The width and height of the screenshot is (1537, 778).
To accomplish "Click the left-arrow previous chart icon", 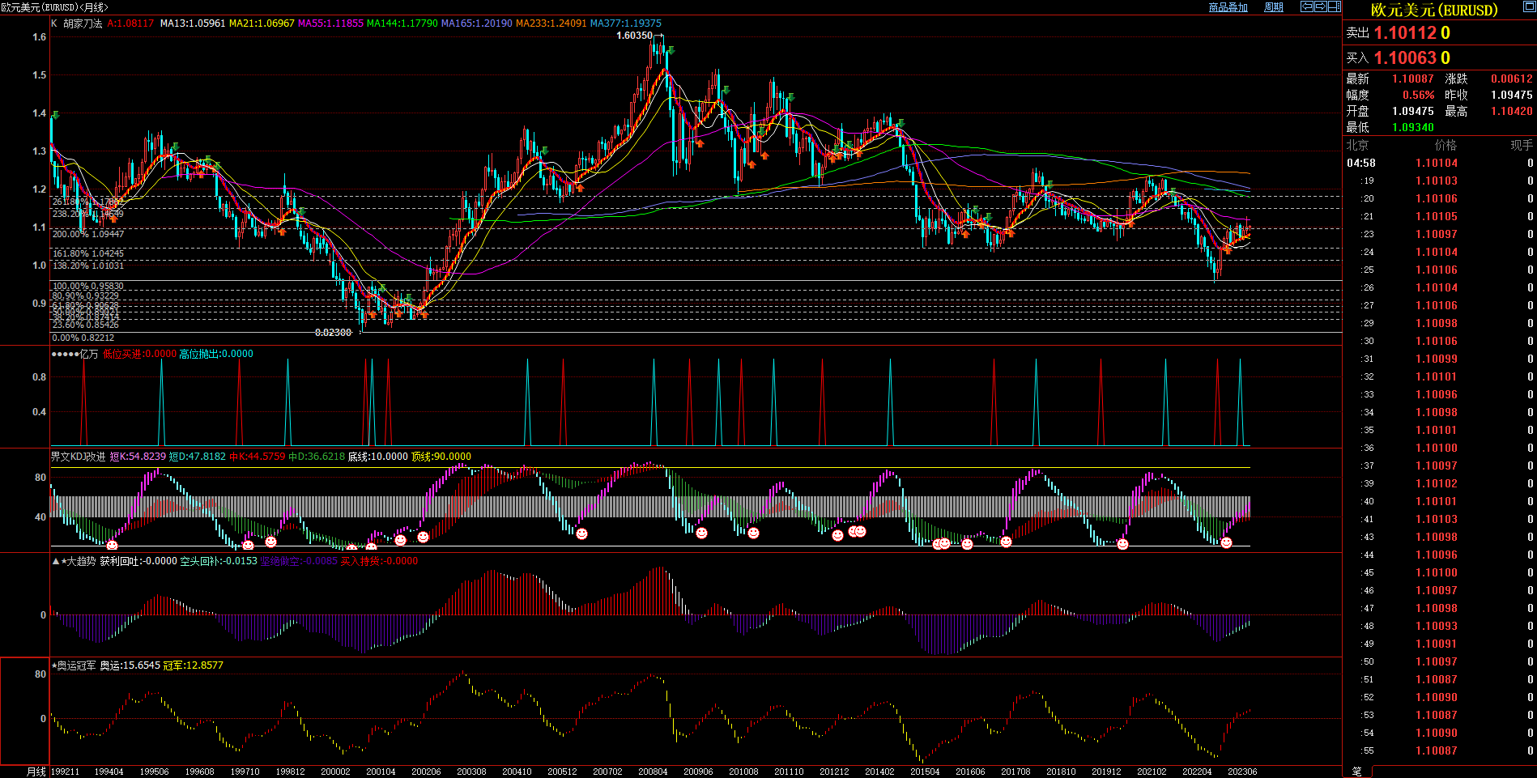I will click(1307, 6).
